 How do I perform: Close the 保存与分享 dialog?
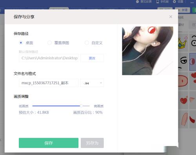tap(171, 17)
